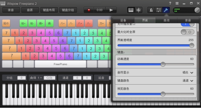201x109 pixels.
Task: Click the volume knob at top right
Action: tap(197, 10)
